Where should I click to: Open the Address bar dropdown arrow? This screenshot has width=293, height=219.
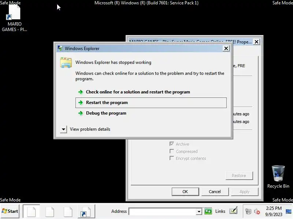tap(199, 212)
